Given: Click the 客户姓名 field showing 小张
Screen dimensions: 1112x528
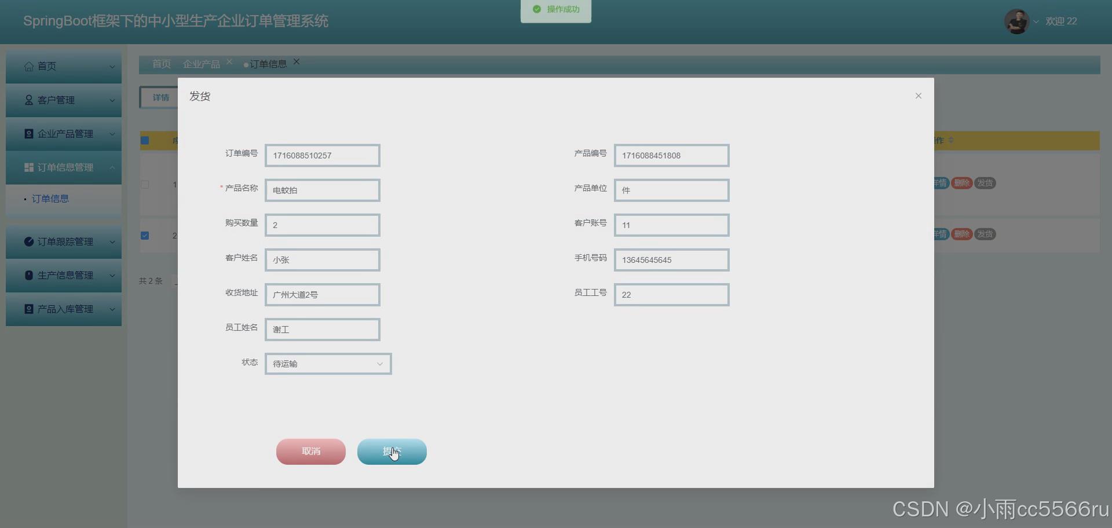Looking at the screenshot, I should (323, 260).
